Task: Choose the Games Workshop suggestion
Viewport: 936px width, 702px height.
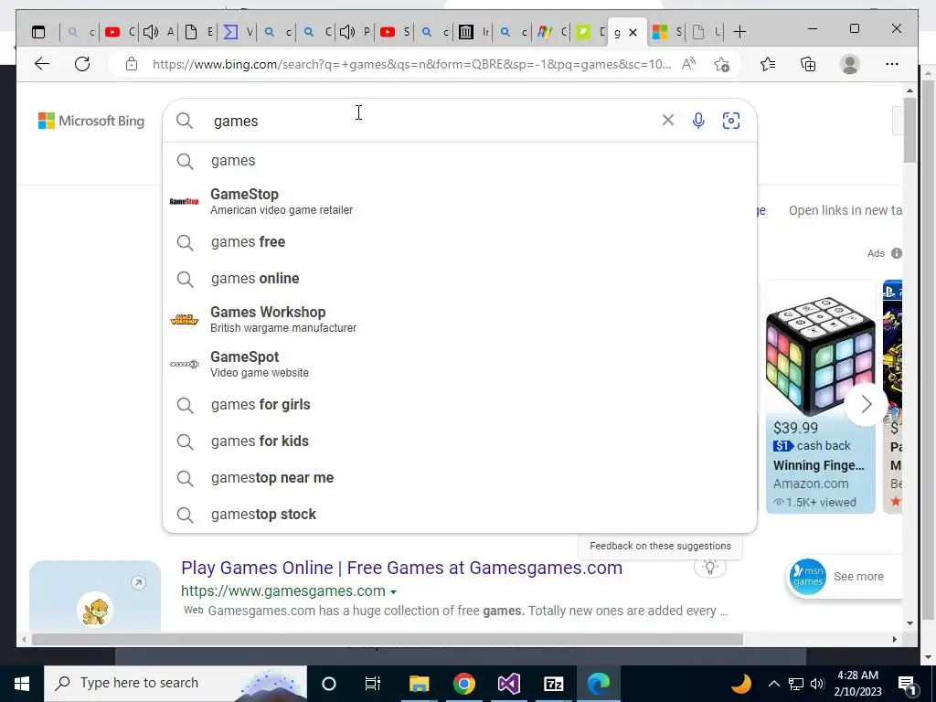Action: coord(460,319)
